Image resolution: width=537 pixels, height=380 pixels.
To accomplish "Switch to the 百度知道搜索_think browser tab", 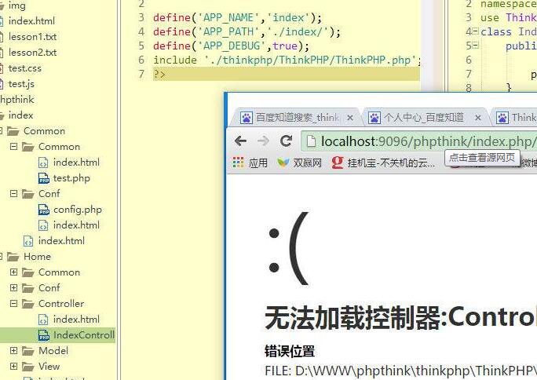I will pyautogui.click(x=295, y=118).
